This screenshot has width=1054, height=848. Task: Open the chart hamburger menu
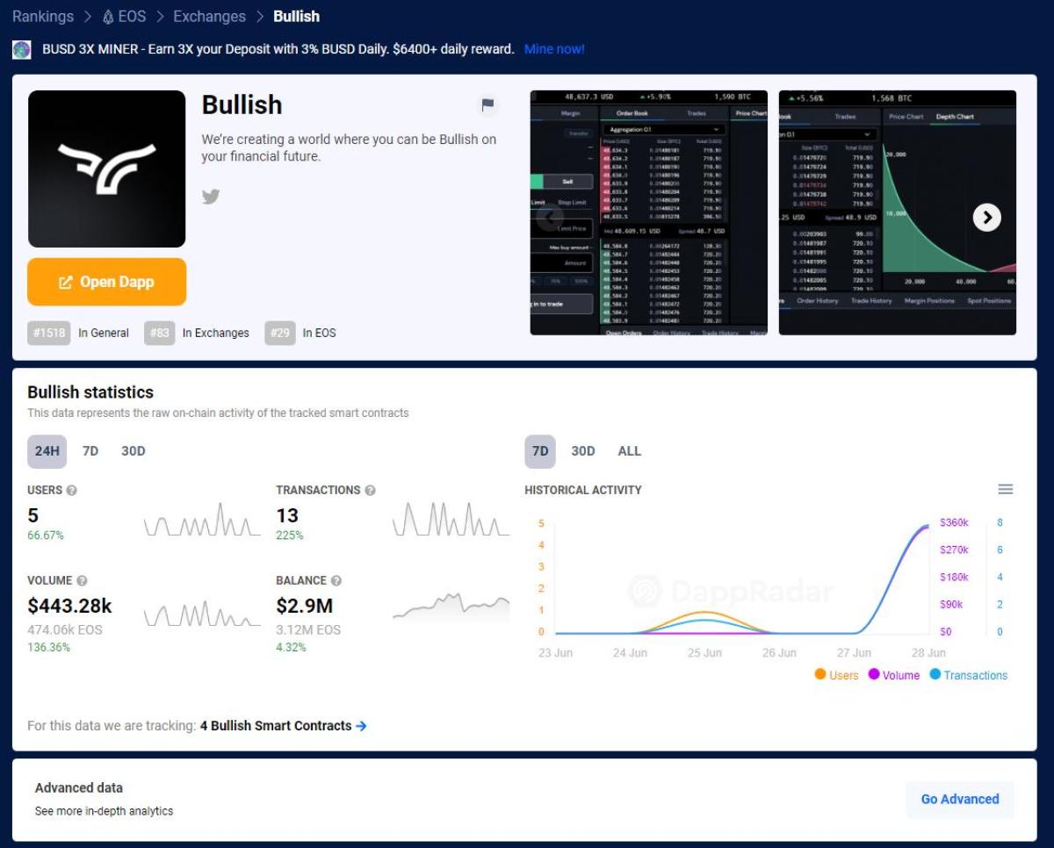(1006, 489)
